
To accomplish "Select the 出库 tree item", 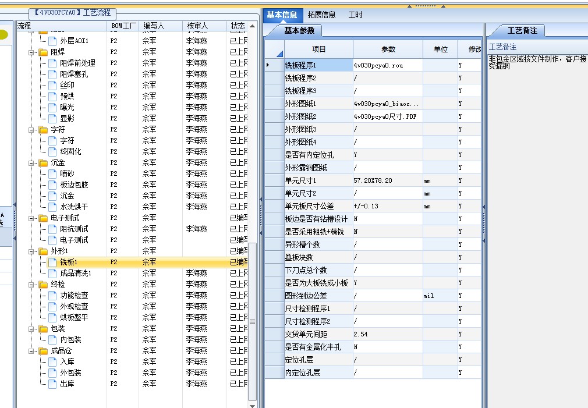I will click(x=67, y=384).
